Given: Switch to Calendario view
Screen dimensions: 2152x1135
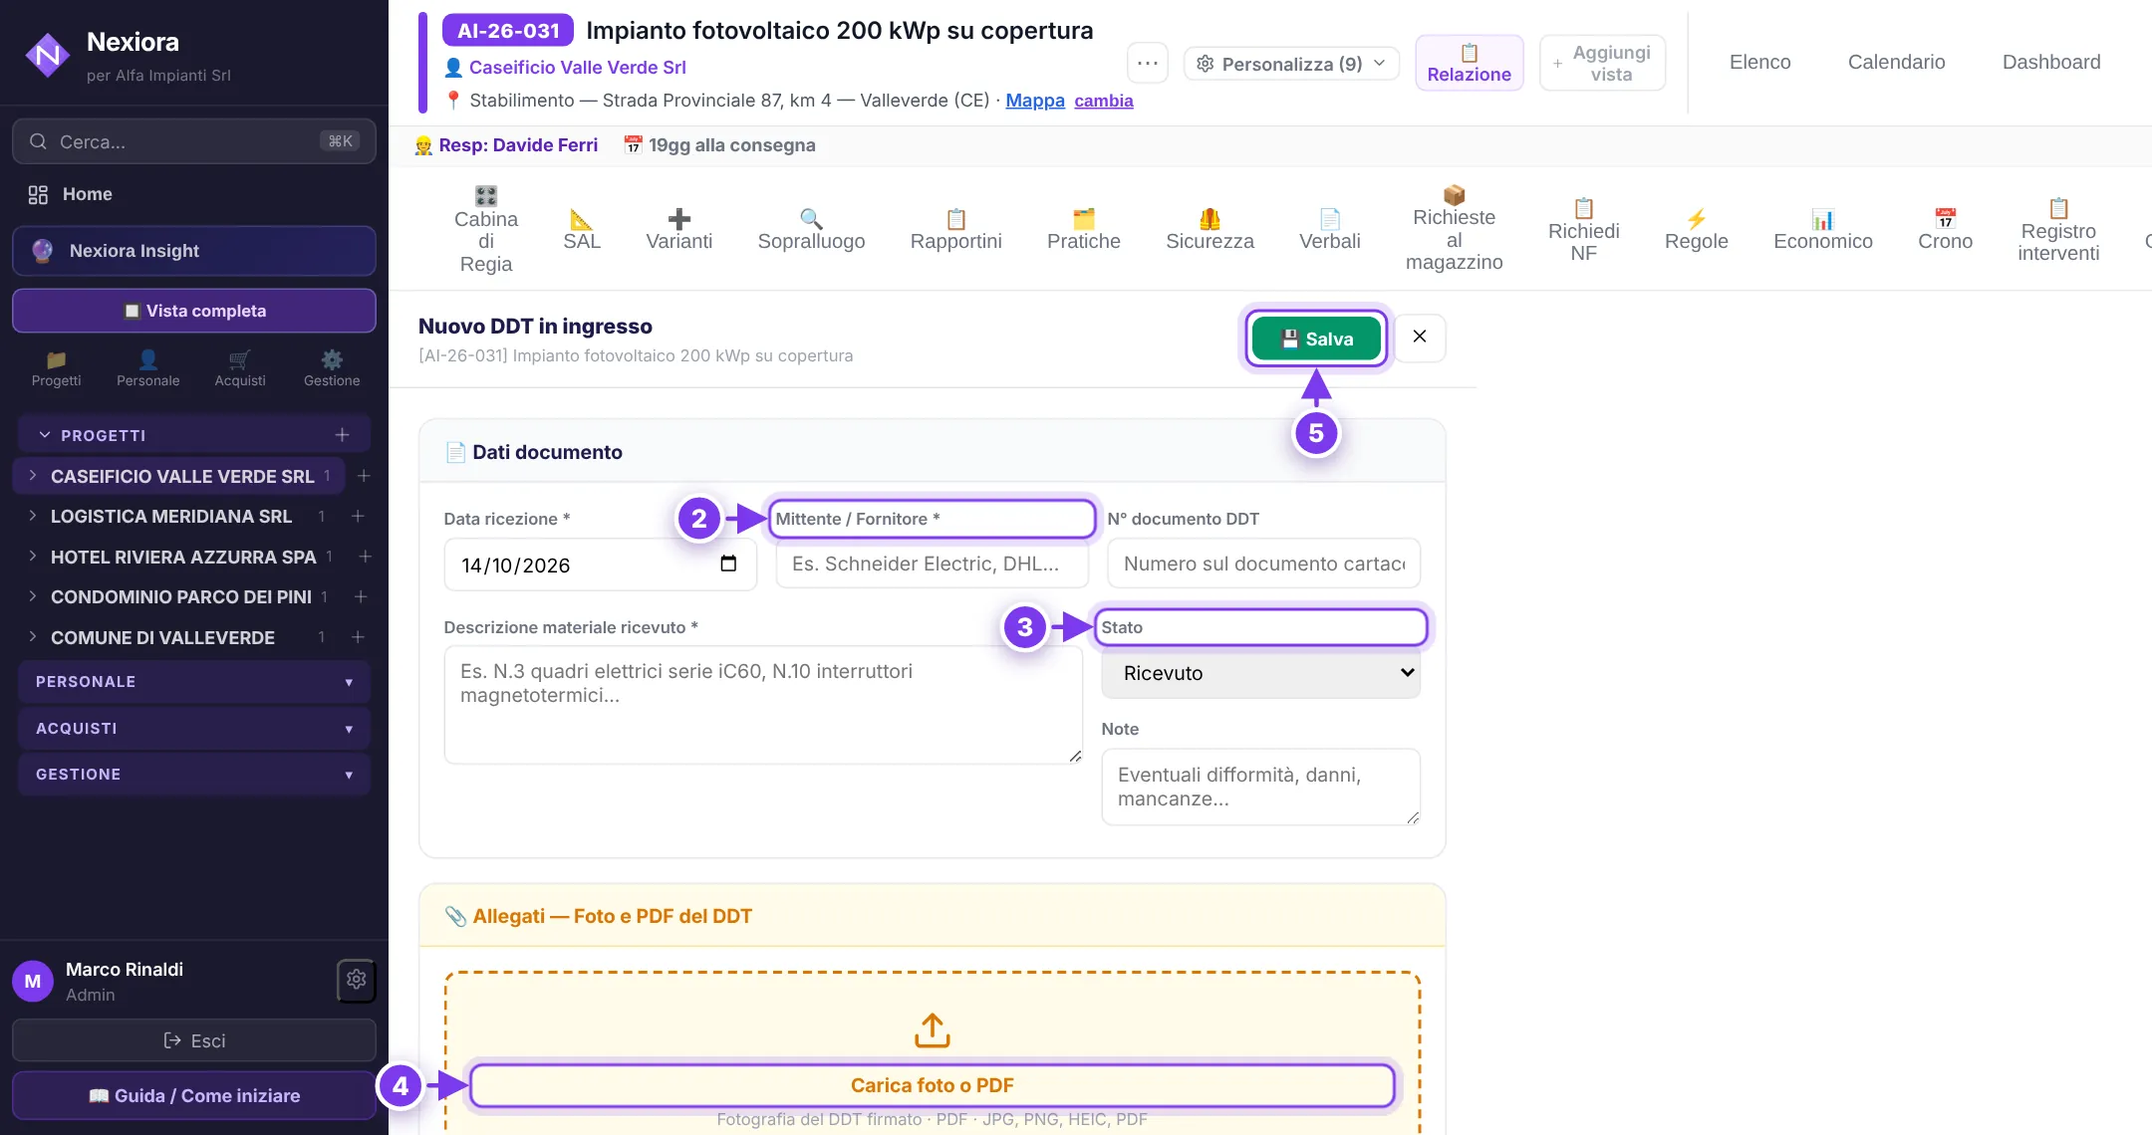Looking at the screenshot, I should [x=1896, y=62].
